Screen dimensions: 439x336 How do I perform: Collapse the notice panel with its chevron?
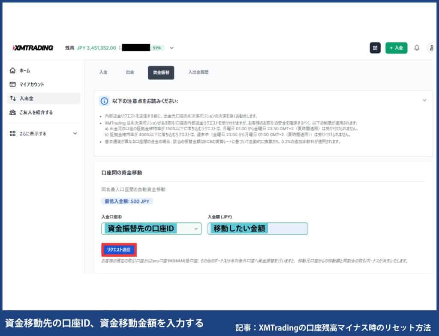[424, 100]
